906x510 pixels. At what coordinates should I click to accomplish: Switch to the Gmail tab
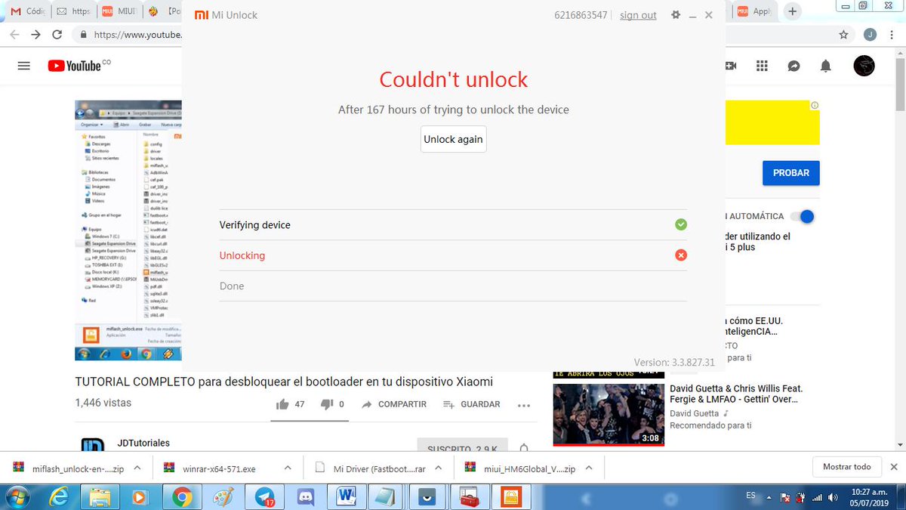coord(29,11)
